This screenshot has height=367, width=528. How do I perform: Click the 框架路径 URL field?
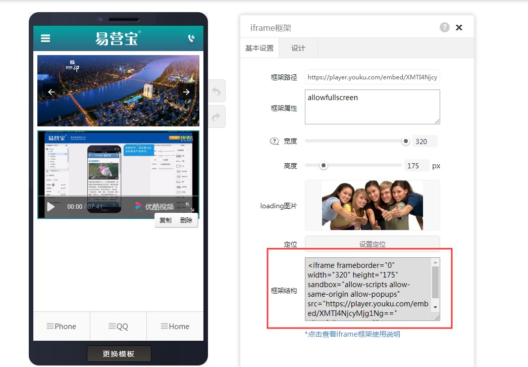click(x=372, y=77)
